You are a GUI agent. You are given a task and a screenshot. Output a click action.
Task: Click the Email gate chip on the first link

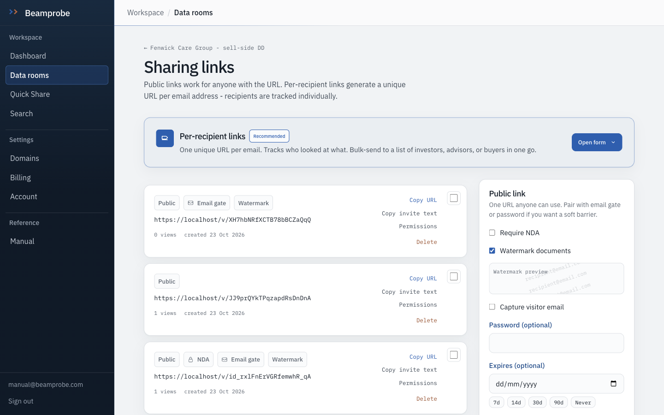pos(207,203)
